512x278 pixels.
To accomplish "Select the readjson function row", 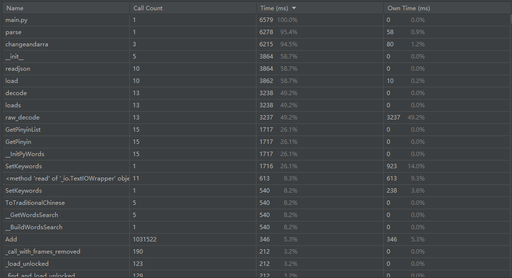I will (x=256, y=69).
